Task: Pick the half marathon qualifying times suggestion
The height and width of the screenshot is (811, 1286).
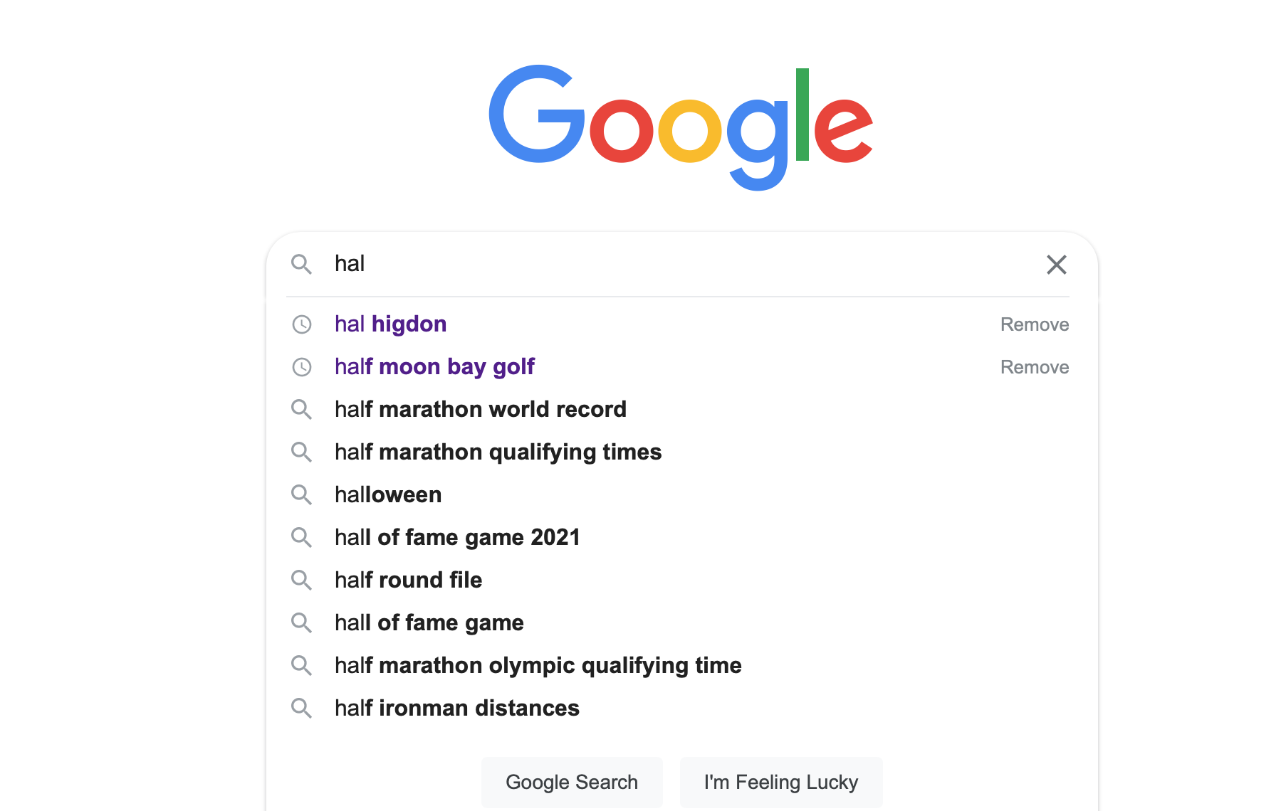Action: click(498, 452)
